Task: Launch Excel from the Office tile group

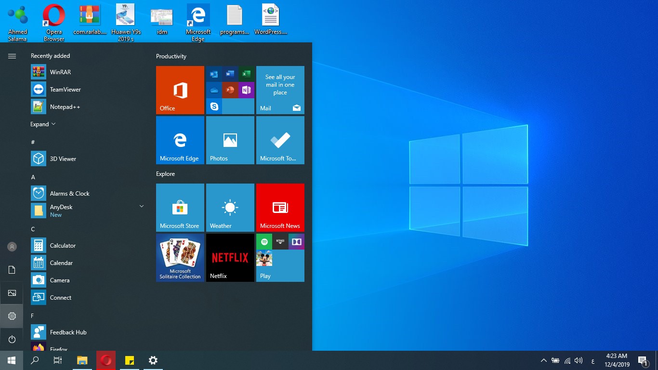Action: click(x=246, y=74)
